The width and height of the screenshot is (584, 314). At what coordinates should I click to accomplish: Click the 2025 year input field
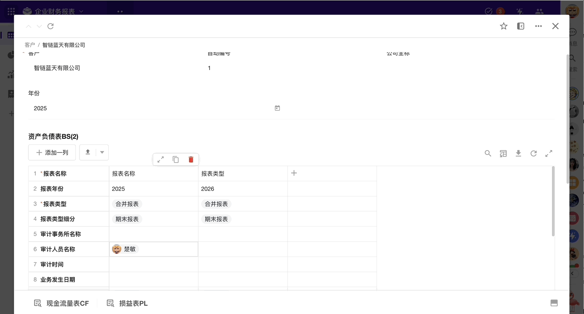(x=150, y=108)
